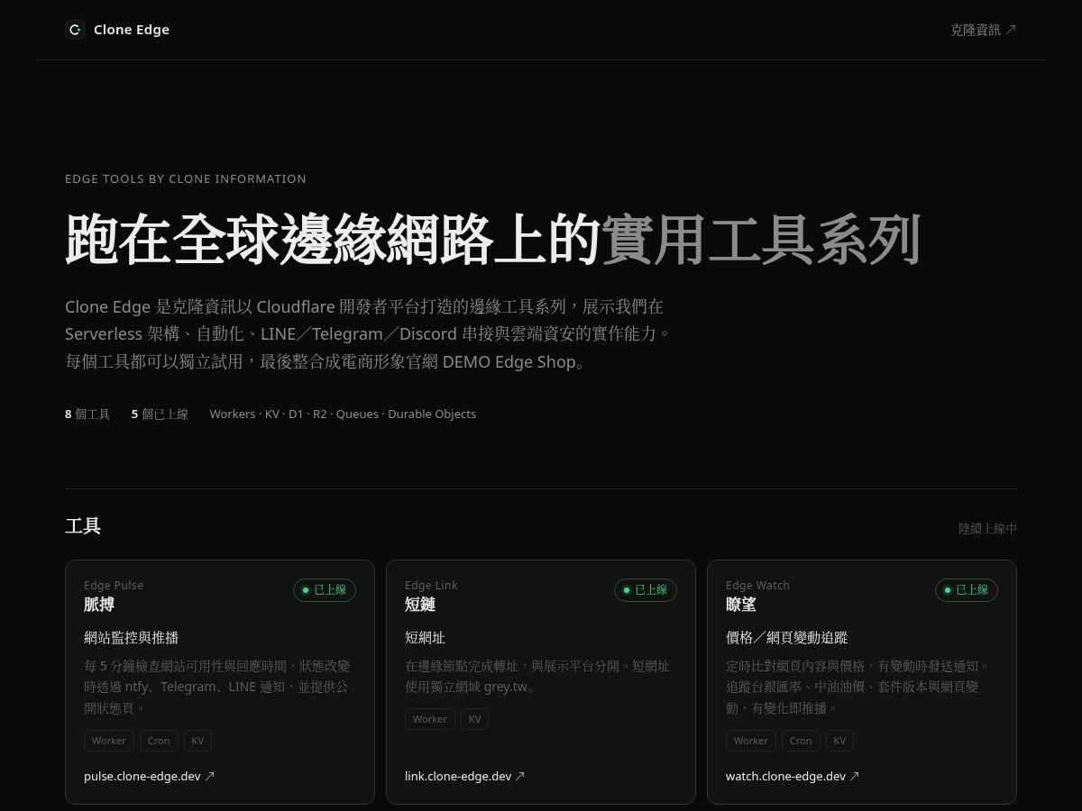The height and width of the screenshot is (811, 1082).
Task: Open pulse.clone-edge.dev link
Action: pyautogui.click(x=150, y=776)
